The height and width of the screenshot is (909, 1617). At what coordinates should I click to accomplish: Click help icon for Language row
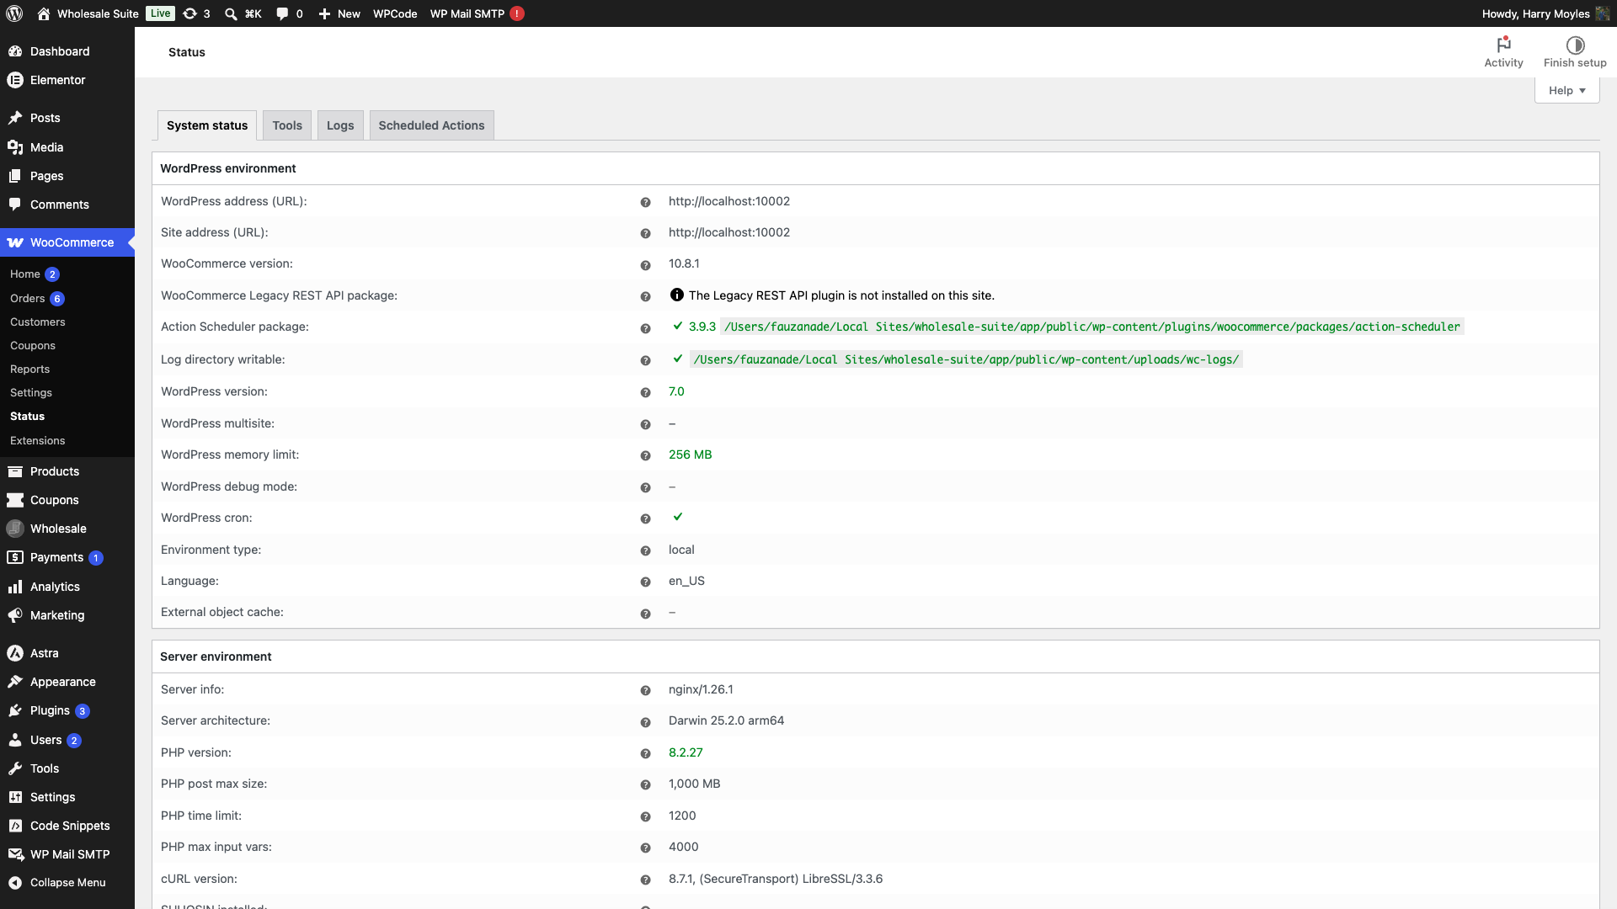pyautogui.click(x=645, y=582)
